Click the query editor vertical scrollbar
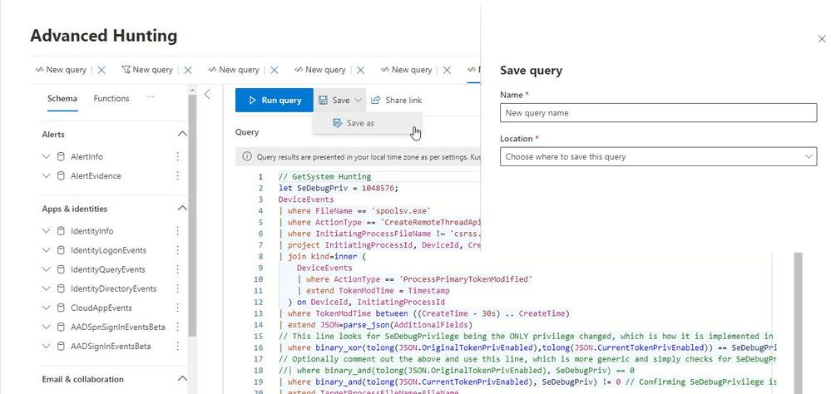The width and height of the screenshot is (831, 394). pos(798,323)
